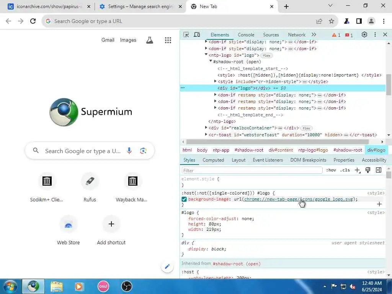Click the new style rule plus icon
392x294 pixels.
pos(358,170)
